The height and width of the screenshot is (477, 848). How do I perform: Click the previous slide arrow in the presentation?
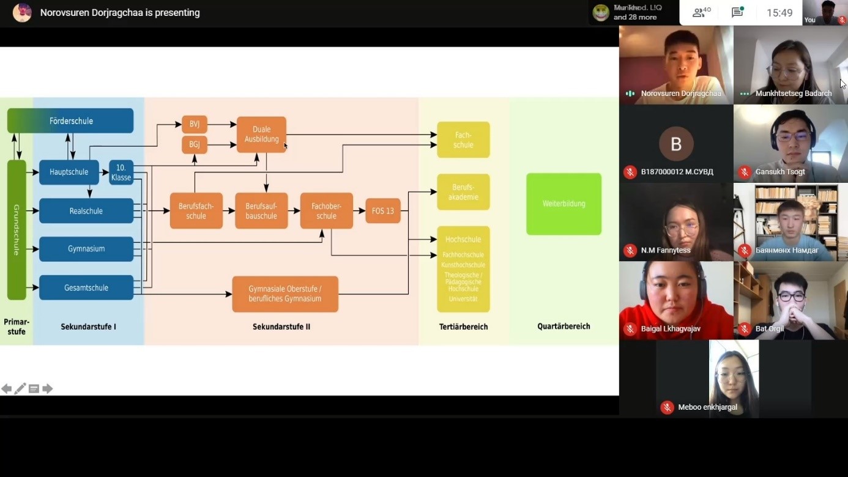pyautogui.click(x=7, y=389)
